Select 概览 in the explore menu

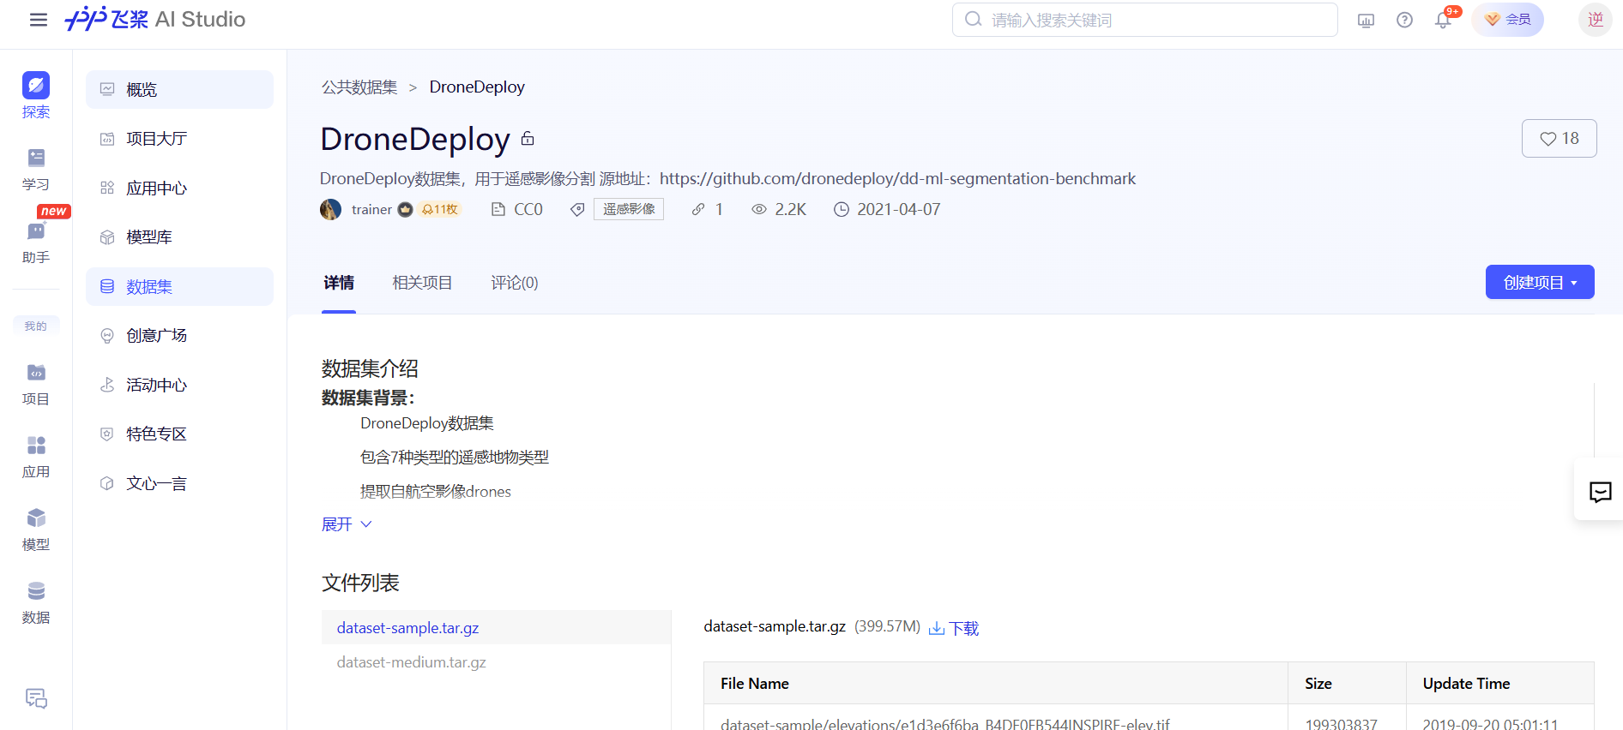click(x=179, y=89)
